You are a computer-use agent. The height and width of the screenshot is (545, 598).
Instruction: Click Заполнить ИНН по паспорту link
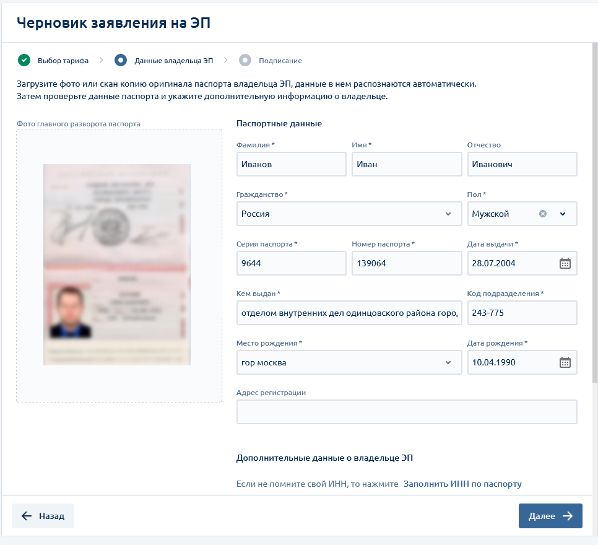pyautogui.click(x=462, y=484)
